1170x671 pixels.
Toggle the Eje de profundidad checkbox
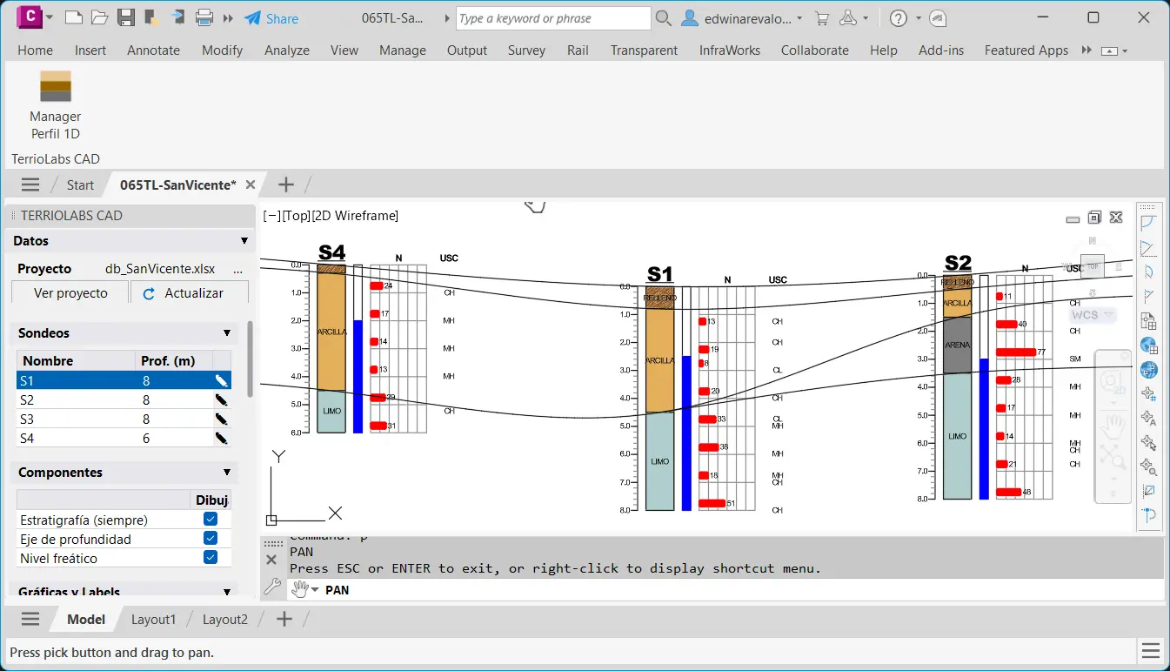point(211,539)
